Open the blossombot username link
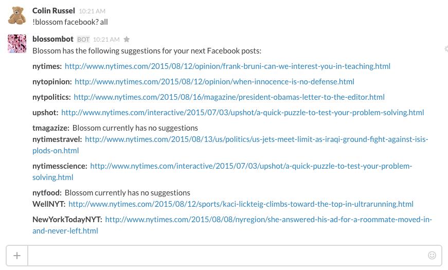The image size is (448, 270). tap(53, 39)
